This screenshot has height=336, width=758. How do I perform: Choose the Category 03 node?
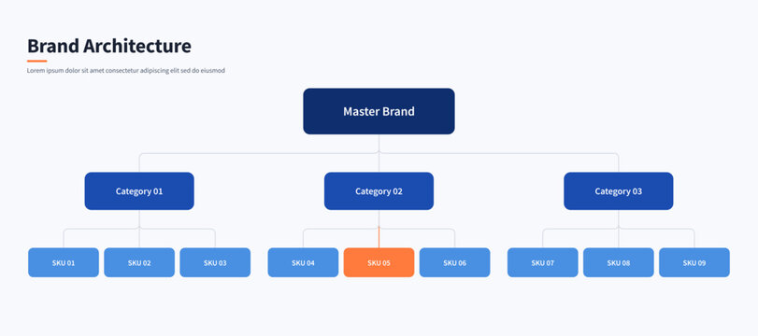(x=619, y=191)
